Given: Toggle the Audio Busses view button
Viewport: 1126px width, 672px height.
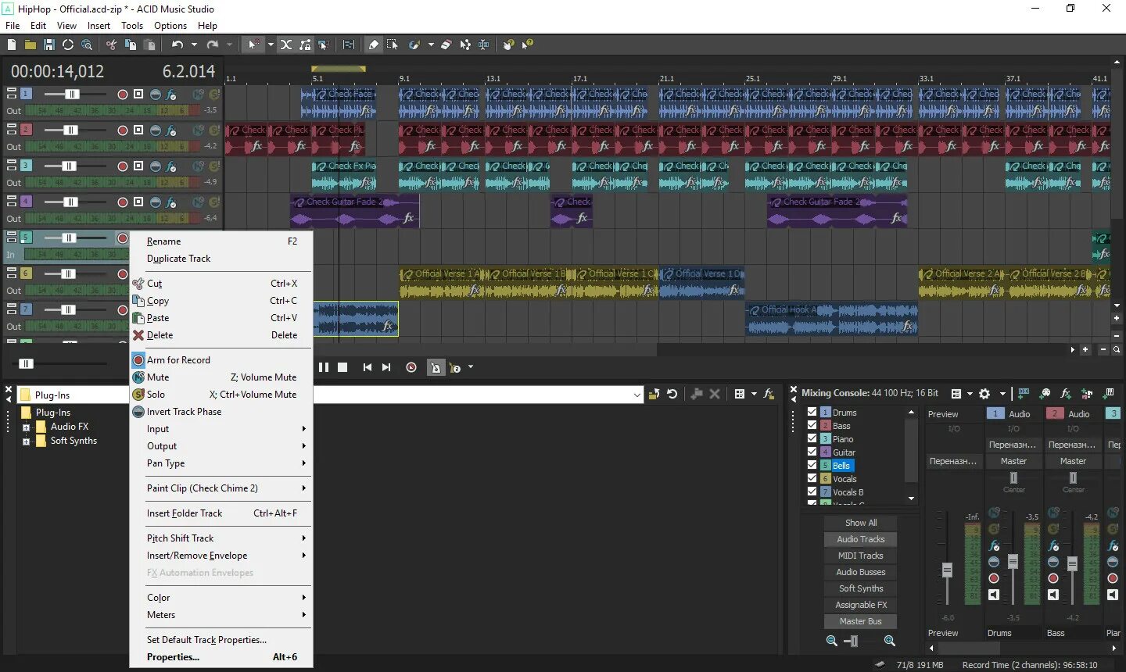Looking at the screenshot, I should coord(861,572).
